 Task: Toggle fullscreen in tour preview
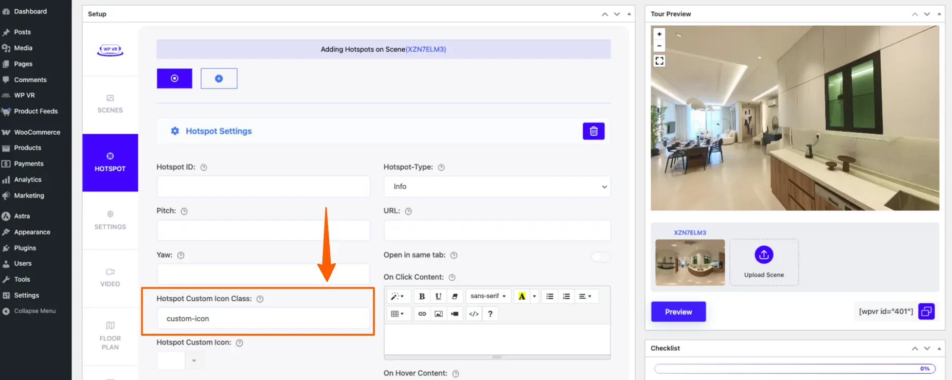coord(659,61)
